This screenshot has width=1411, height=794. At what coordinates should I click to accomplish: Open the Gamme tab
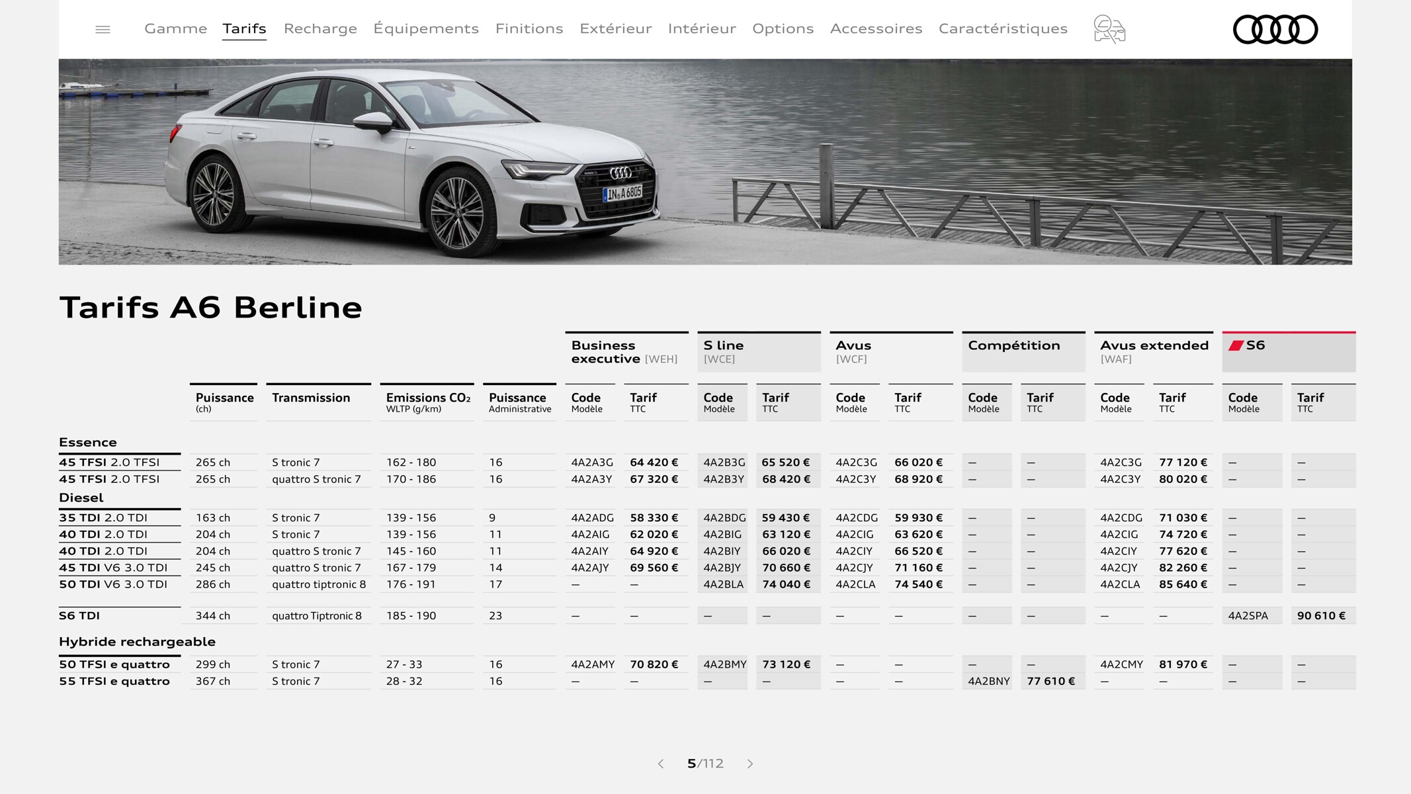[176, 28]
